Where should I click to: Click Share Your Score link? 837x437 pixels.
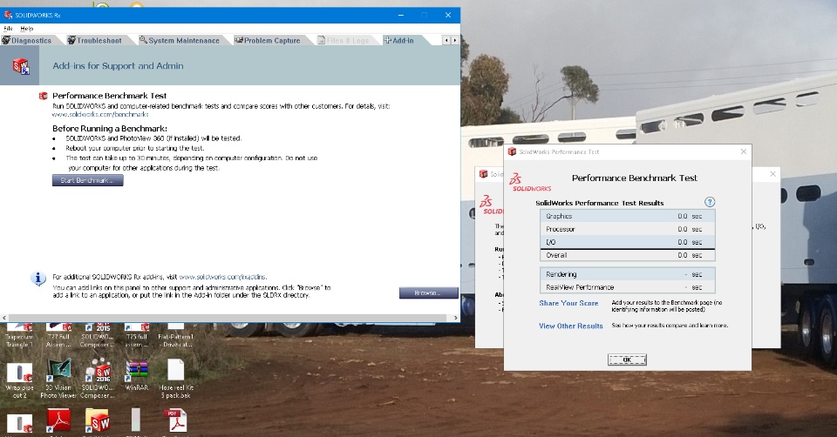click(x=568, y=303)
